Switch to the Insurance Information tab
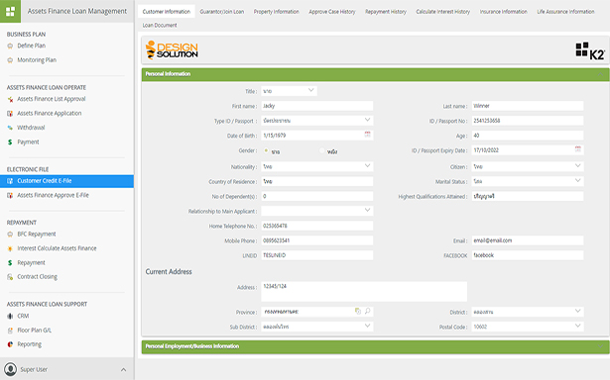Screen dimensions: 610x380 503,12
